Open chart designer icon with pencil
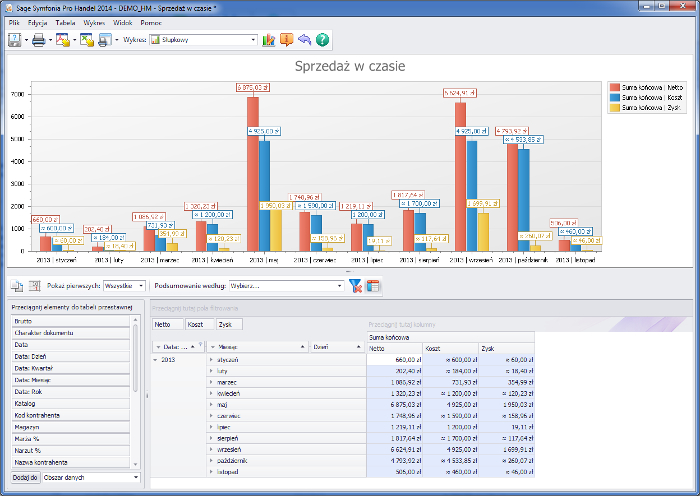The image size is (700, 496). 269,40
